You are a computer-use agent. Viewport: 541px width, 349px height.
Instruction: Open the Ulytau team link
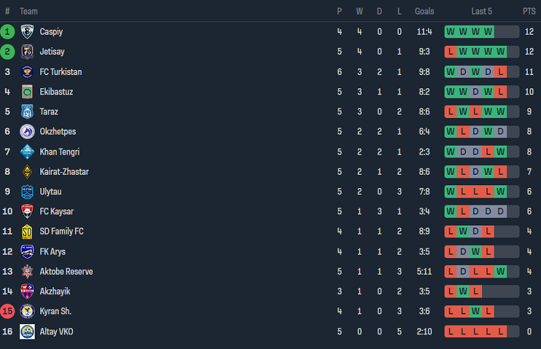tap(51, 191)
